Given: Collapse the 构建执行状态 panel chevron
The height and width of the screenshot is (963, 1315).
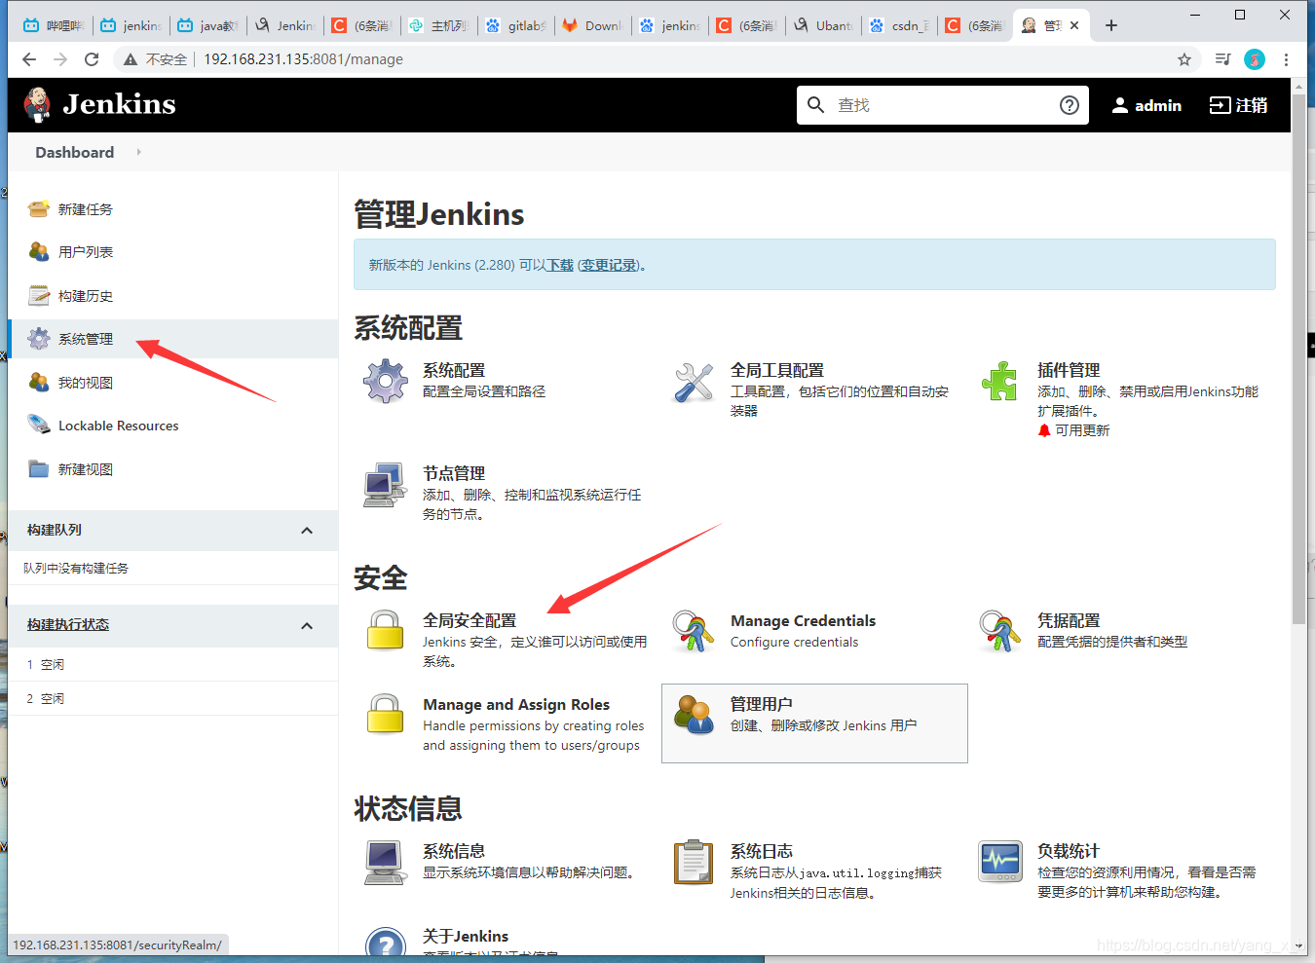Looking at the screenshot, I should tap(307, 626).
